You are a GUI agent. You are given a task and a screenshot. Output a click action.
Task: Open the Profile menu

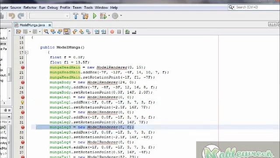coord(65,7)
